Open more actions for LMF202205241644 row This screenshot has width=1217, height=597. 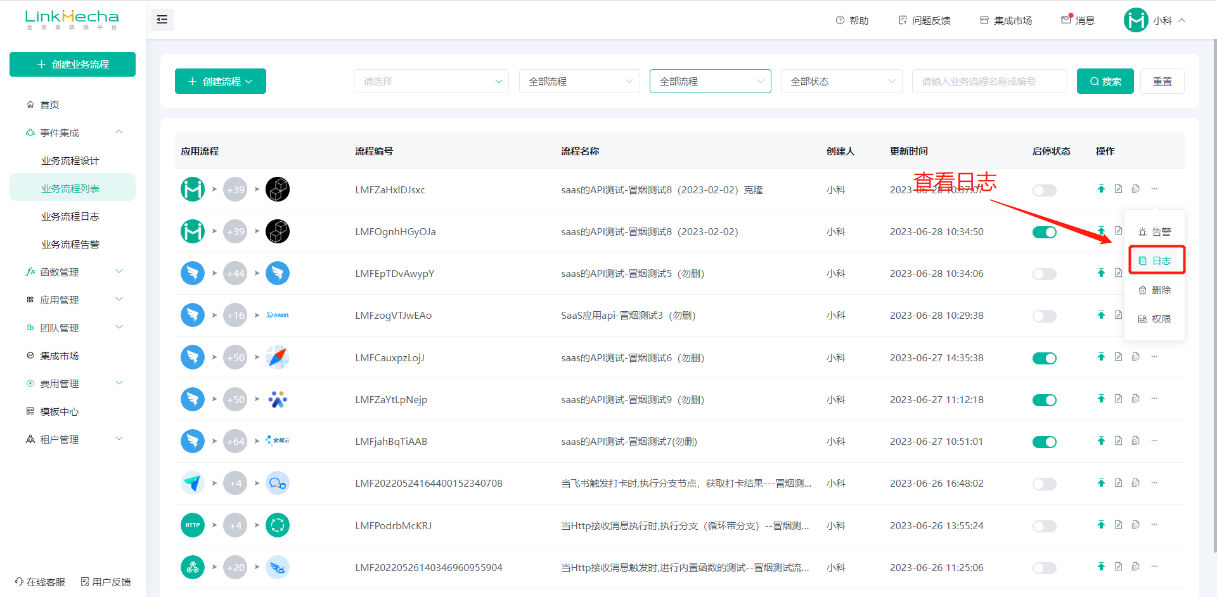click(x=1154, y=483)
